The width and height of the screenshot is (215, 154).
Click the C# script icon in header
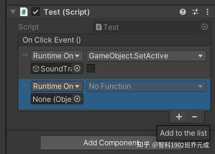(x=24, y=12)
